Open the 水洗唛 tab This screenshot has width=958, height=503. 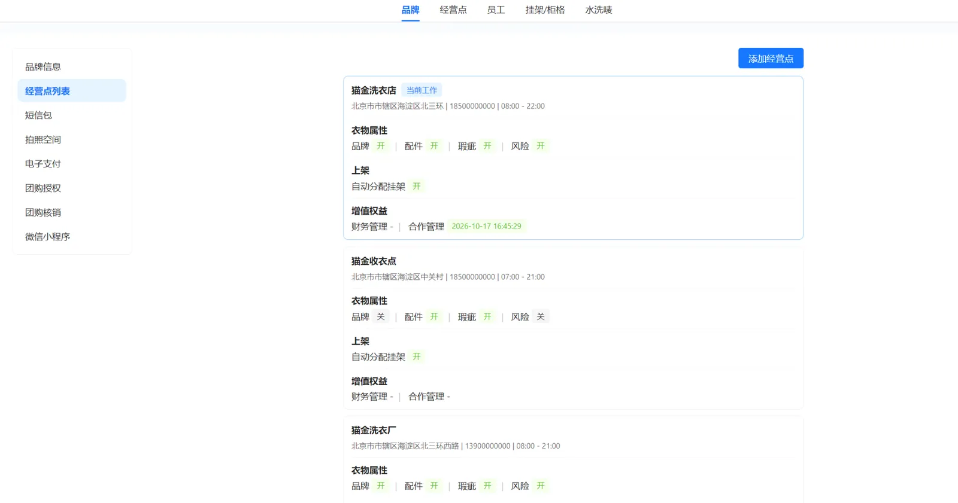tap(598, 10)
